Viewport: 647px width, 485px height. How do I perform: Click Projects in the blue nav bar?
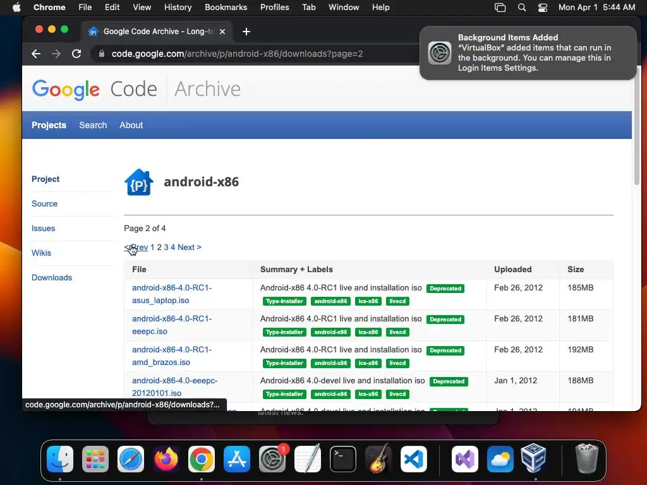[49, 125]
